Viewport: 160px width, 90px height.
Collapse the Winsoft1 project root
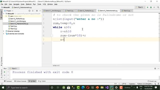(4, 14)
